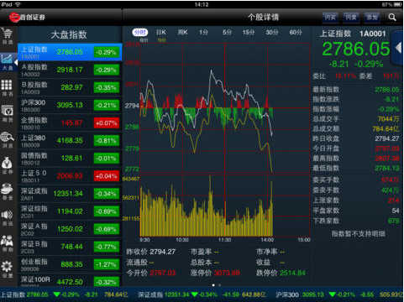Switch to the 1分 chart tab
404x302 pixels.
pyautogui.click(x=203, y=33)
